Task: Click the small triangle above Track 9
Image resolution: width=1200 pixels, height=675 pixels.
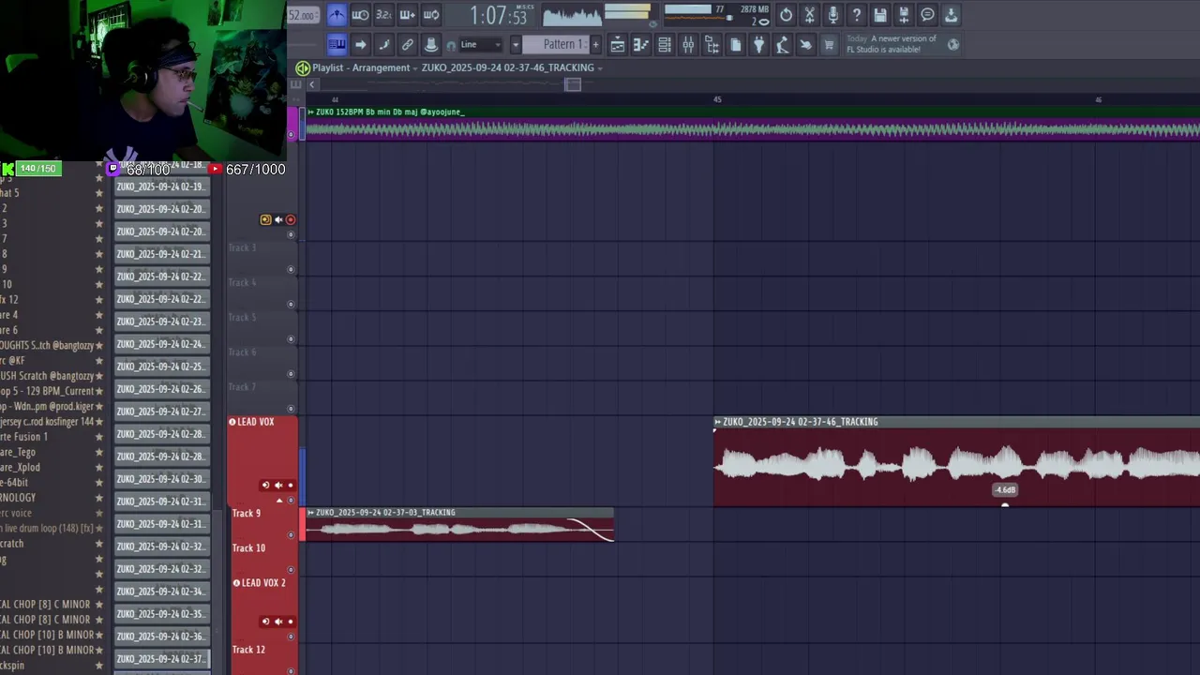Action: (x=278, y=501)
